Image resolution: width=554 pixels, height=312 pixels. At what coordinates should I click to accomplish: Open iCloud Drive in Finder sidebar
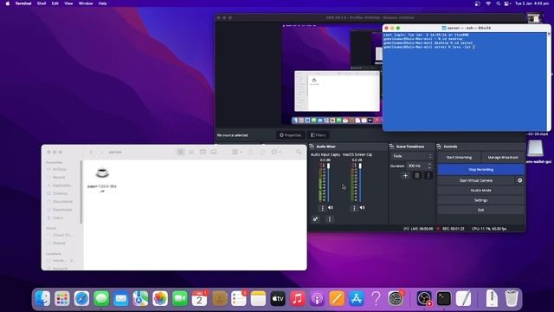coord(61,235)
